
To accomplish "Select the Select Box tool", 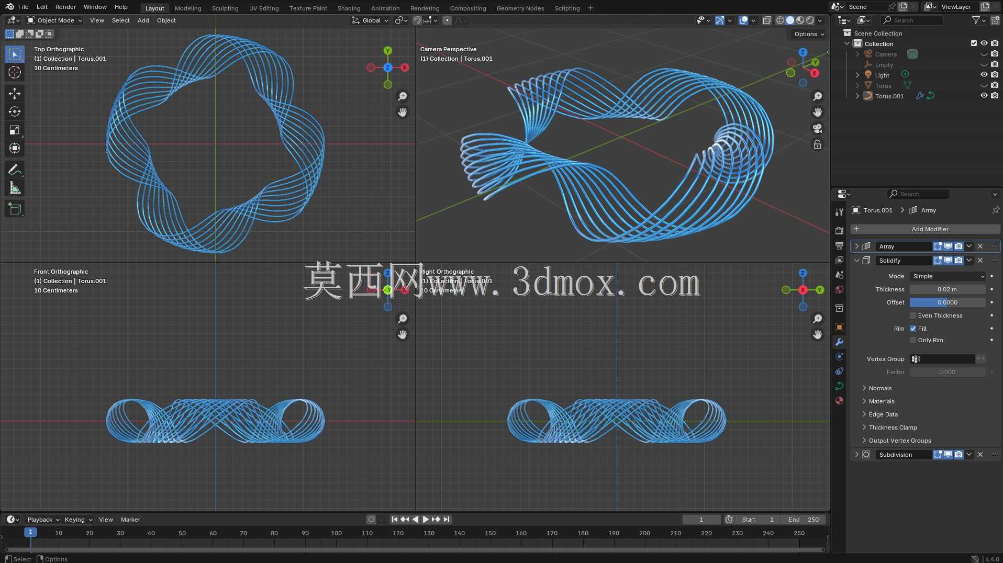I will coord(15,54).
